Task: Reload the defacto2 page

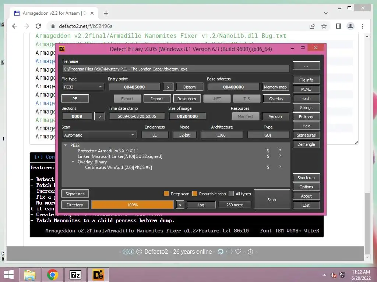Action: (38, 26)
